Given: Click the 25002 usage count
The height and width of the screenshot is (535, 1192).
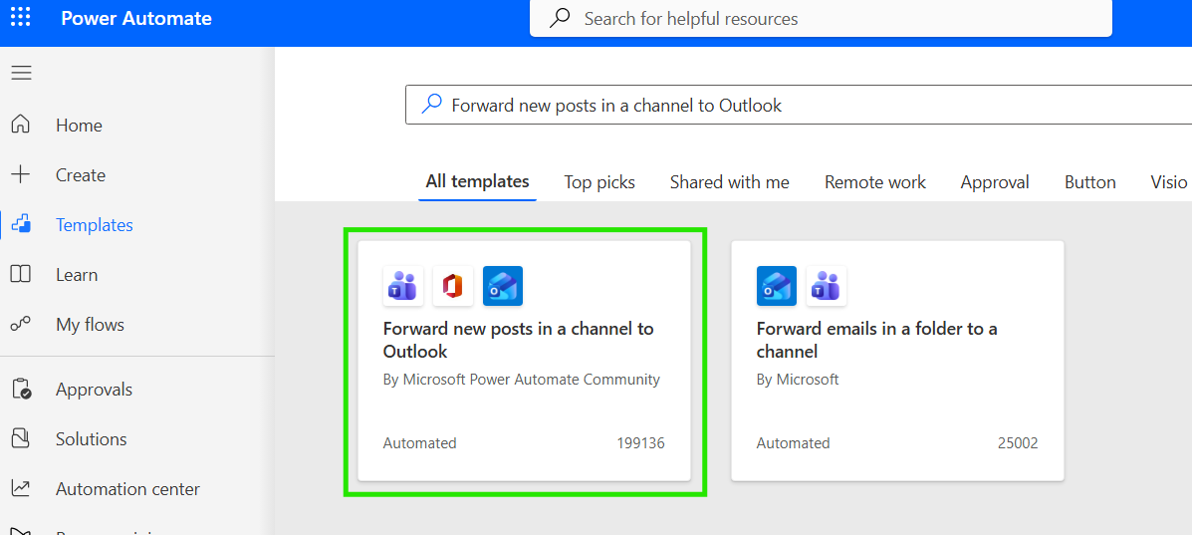Looking at the screenshot, I should click(x=1018, y=443).
